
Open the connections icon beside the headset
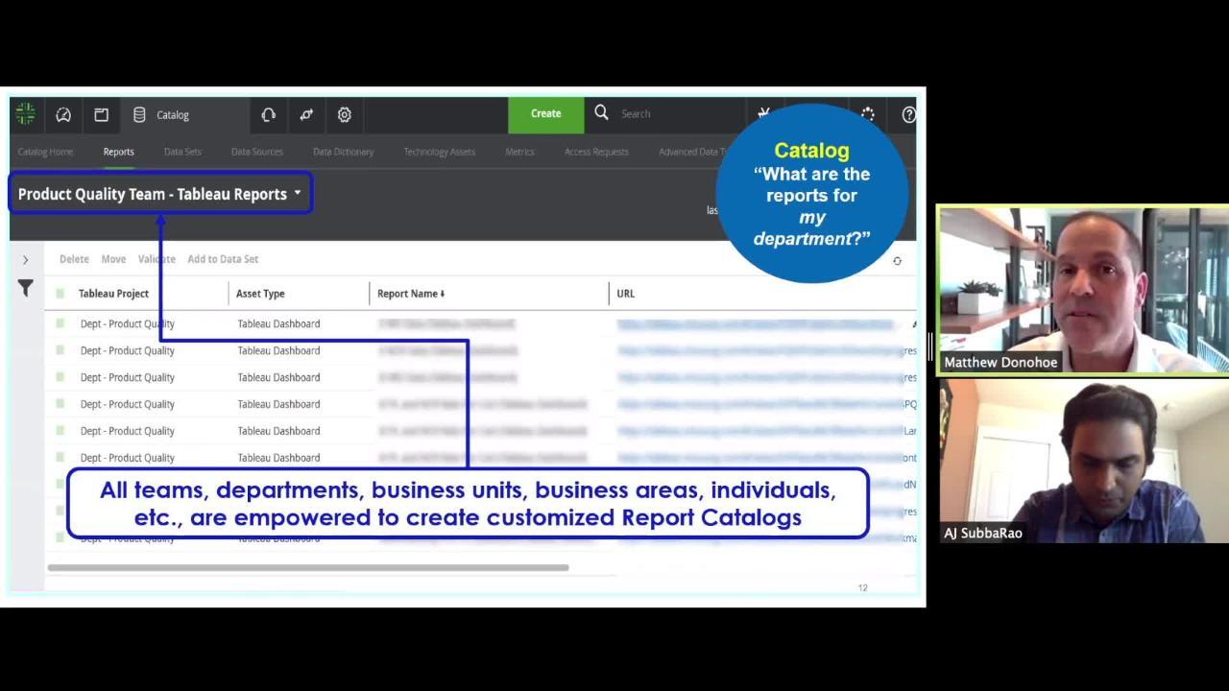pos(305,114)
